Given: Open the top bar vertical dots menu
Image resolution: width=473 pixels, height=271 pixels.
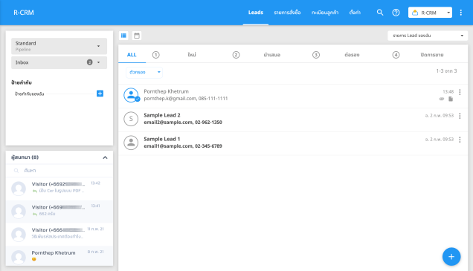Looking at the screenshot, I should point(460,13).
